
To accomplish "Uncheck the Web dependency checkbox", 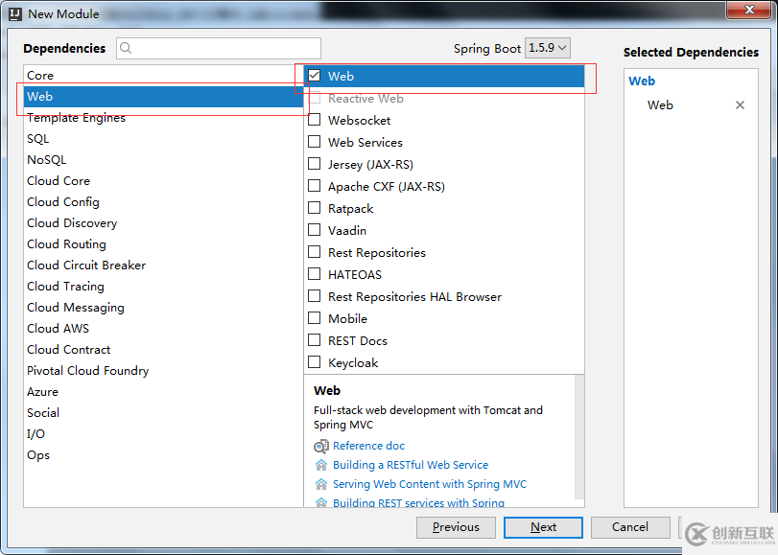I will pyautogui.click(x=314, y=76).
